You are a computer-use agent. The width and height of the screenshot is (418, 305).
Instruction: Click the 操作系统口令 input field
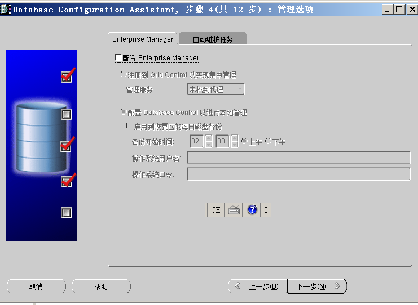[298, 174]
